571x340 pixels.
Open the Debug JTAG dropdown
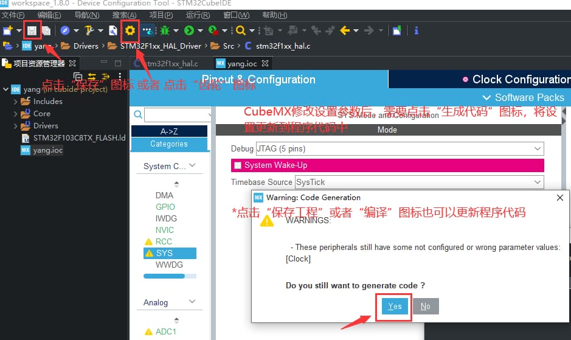(537, 148)
